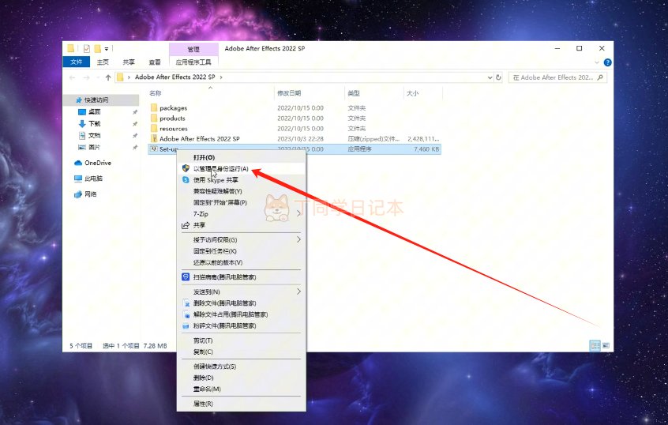Switch to large icons view
Image resolution: width=668 pixels, height=425 pixels.
pos(606,346)
